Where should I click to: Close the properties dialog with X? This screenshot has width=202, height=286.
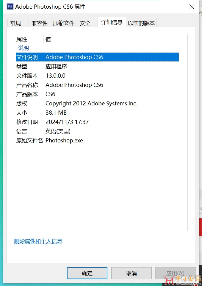(192, 7)
